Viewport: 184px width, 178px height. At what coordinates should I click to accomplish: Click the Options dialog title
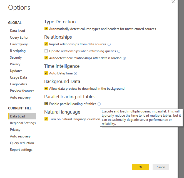19,7
